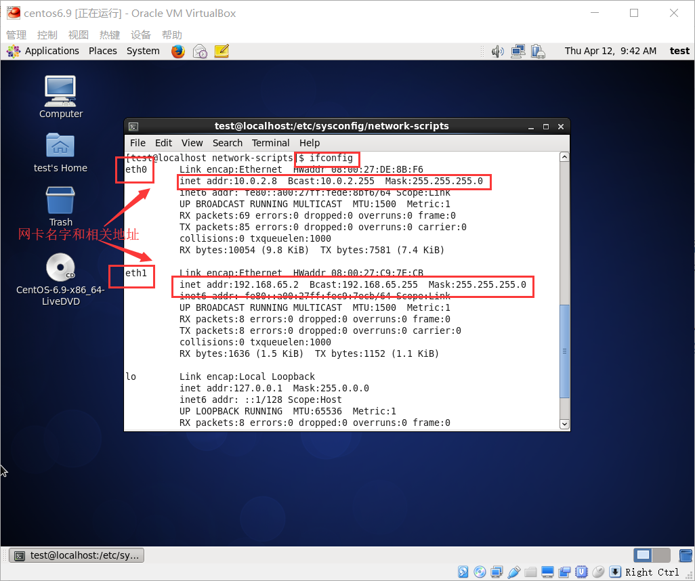
Task: Open the Applications menu
Action: coord(52,51)
